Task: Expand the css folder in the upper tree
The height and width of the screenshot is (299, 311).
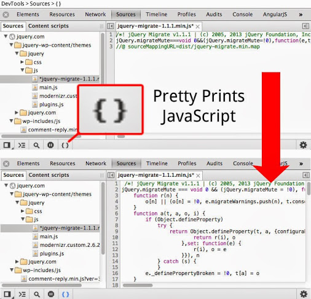Action: click(22, 62)
